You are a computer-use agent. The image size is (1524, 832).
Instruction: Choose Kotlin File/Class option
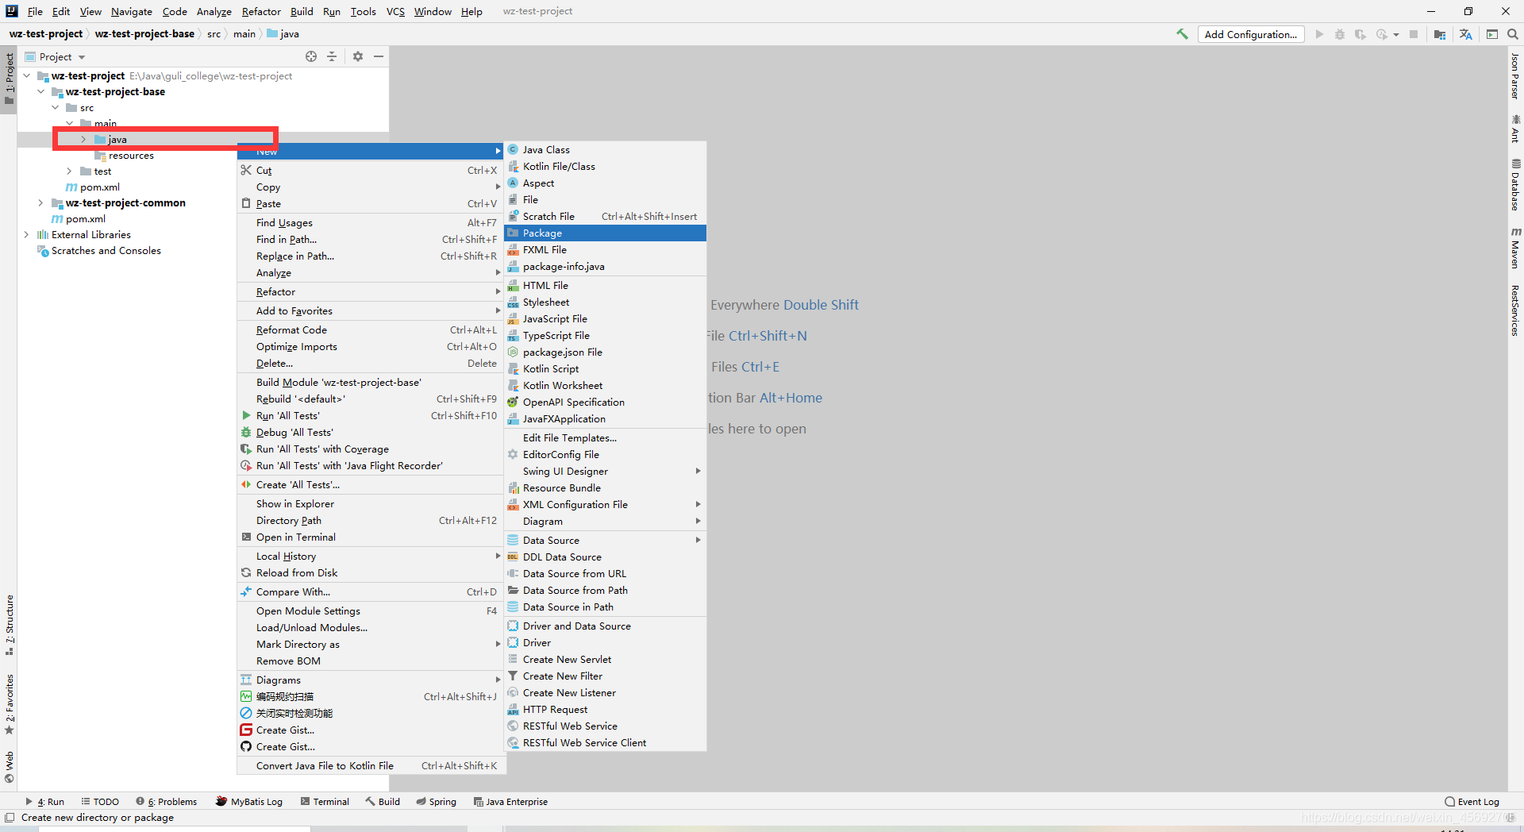(605, 166)
